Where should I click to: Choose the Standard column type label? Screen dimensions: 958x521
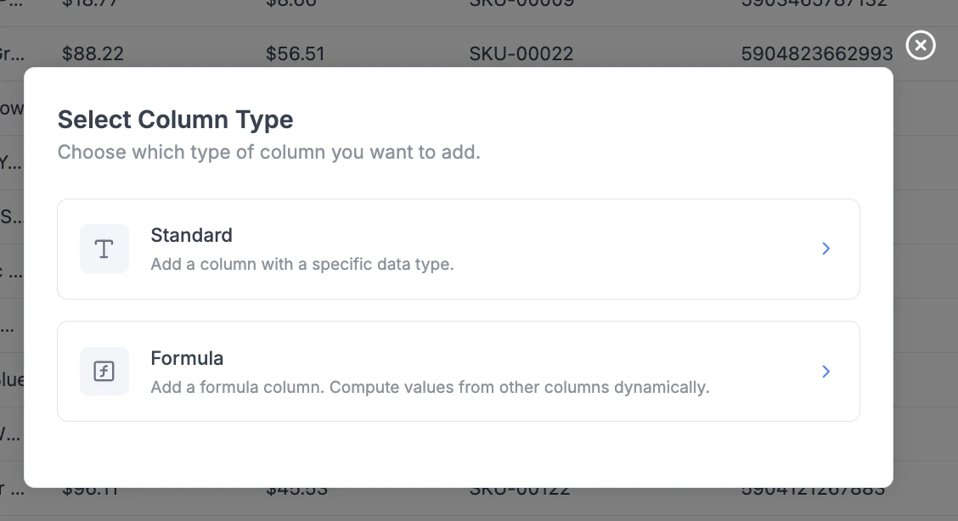pyautogui.click(x=191, y=235)
